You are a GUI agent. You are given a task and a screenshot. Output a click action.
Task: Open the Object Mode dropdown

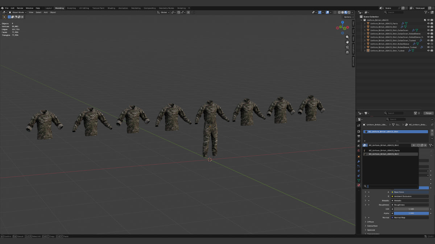click(17, 12)
